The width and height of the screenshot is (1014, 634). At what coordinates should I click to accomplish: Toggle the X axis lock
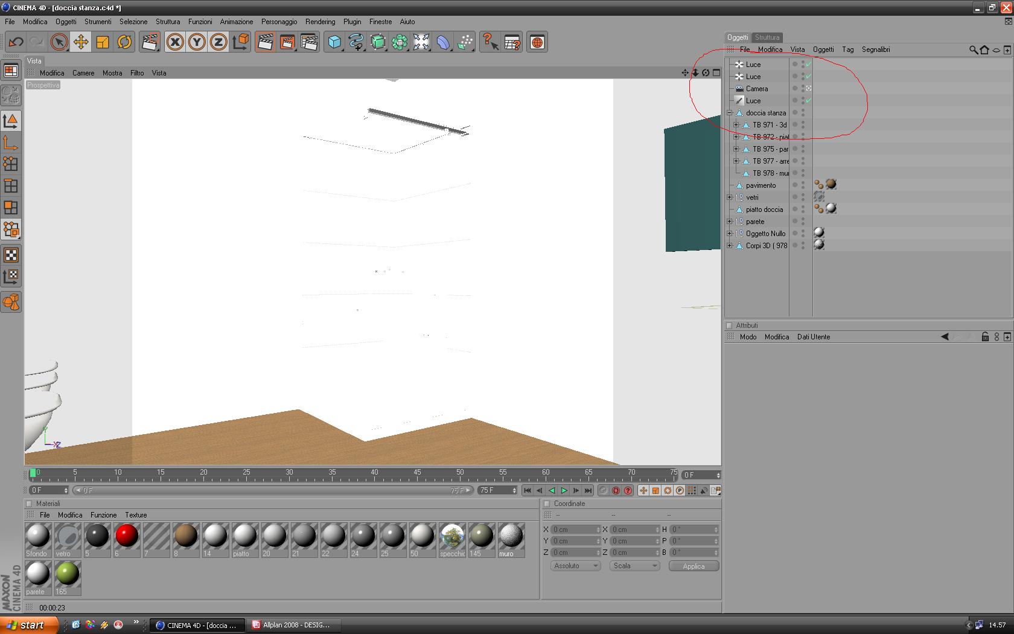[175, 42]
